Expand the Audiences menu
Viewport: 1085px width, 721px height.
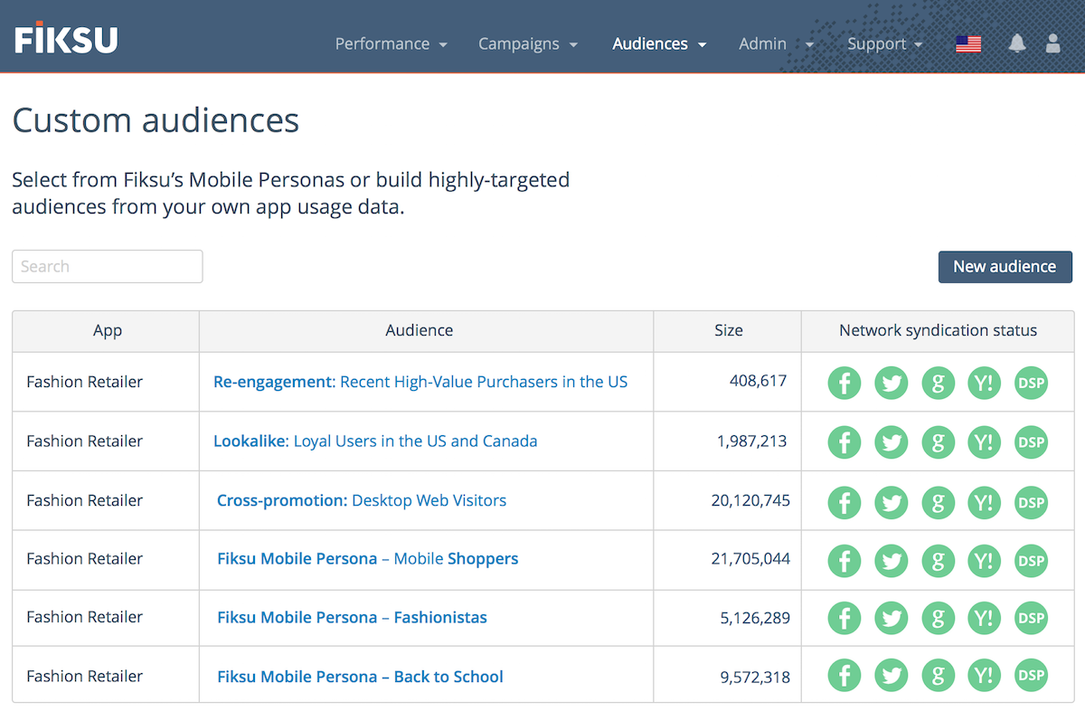659,43
